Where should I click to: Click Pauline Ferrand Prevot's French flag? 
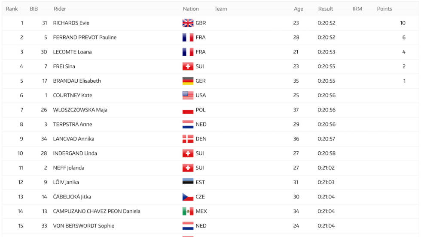point(188,37)
